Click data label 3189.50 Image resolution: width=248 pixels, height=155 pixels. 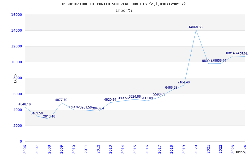pyautogui.click(x=37, y=113)
